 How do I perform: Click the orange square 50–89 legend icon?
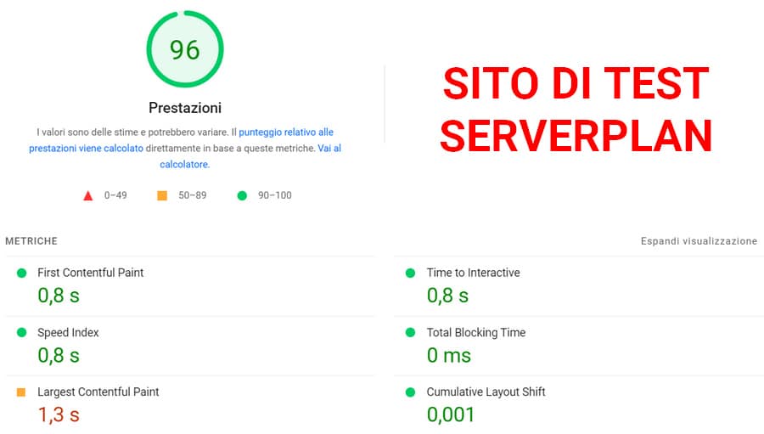162,195
